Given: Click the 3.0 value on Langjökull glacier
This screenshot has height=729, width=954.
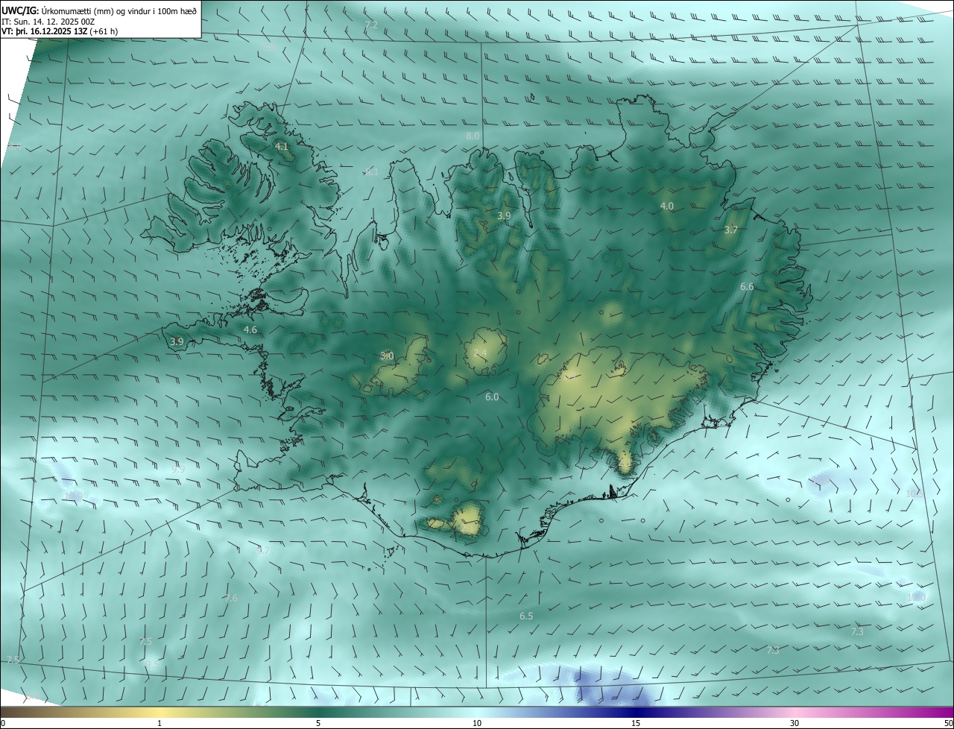Looking at the screenshot, I should coord(387,356).
